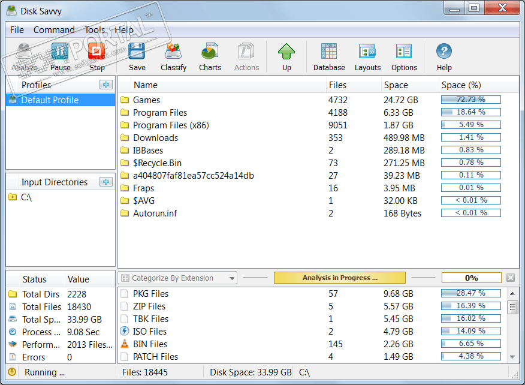Select the Default Profile entry

coord(61,100)
